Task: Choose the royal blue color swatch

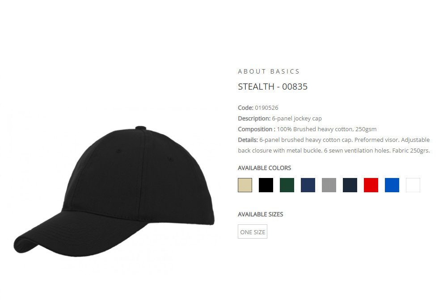Action: pyautogui.click(x=392, y=185)
